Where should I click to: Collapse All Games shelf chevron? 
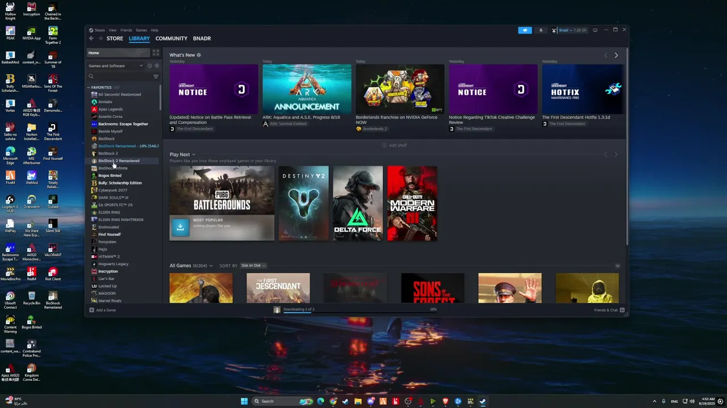click(617, 266)
